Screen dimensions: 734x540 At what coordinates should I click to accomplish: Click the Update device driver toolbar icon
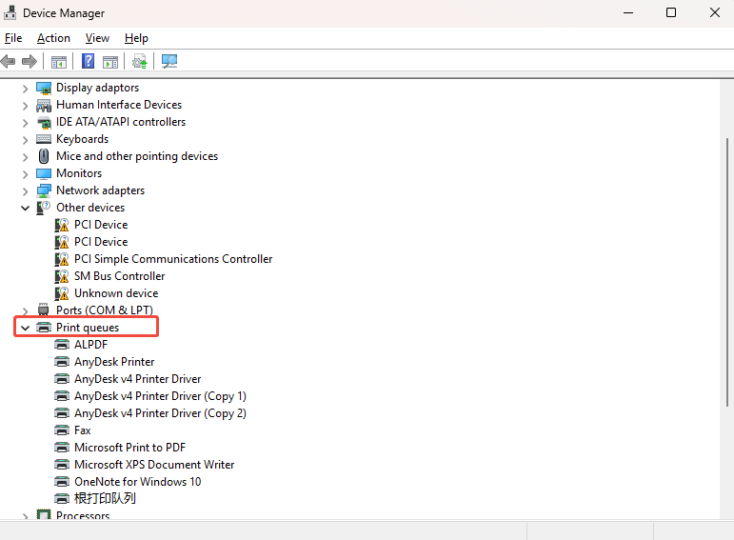pos(140,61)
